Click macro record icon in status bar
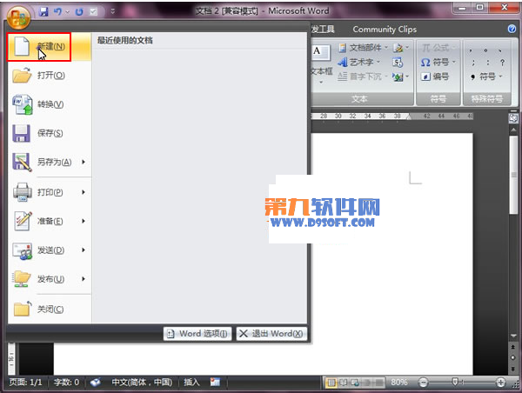Viewport: 522px width, 393px height. click(215, 383)
